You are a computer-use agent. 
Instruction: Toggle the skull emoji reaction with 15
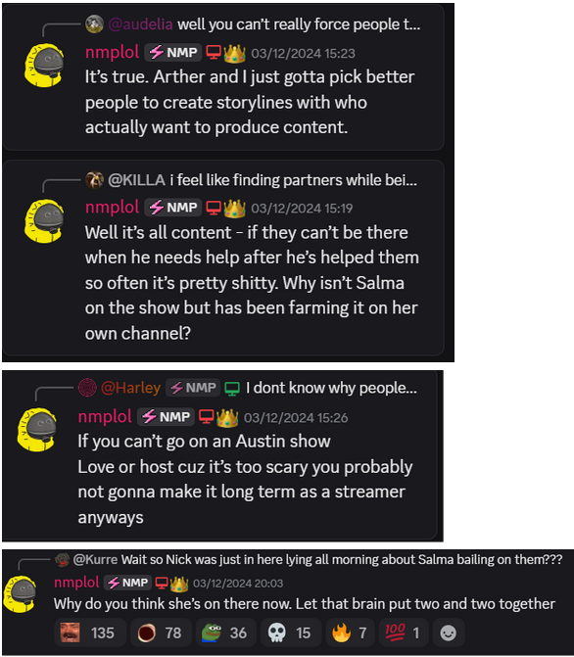pos(291,633)
